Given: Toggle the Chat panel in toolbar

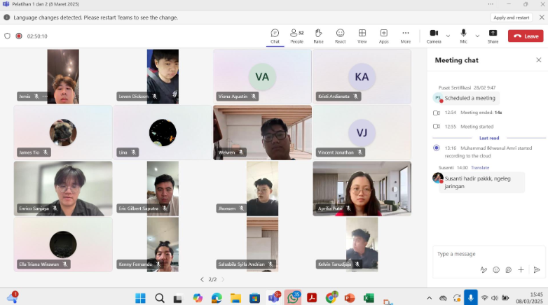Looking at the screenshot, I should click(275, 36).
